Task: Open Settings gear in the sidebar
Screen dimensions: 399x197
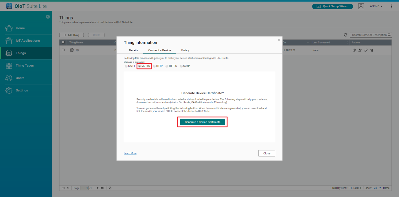Action: pyautogui.click(x=9, y=91)
